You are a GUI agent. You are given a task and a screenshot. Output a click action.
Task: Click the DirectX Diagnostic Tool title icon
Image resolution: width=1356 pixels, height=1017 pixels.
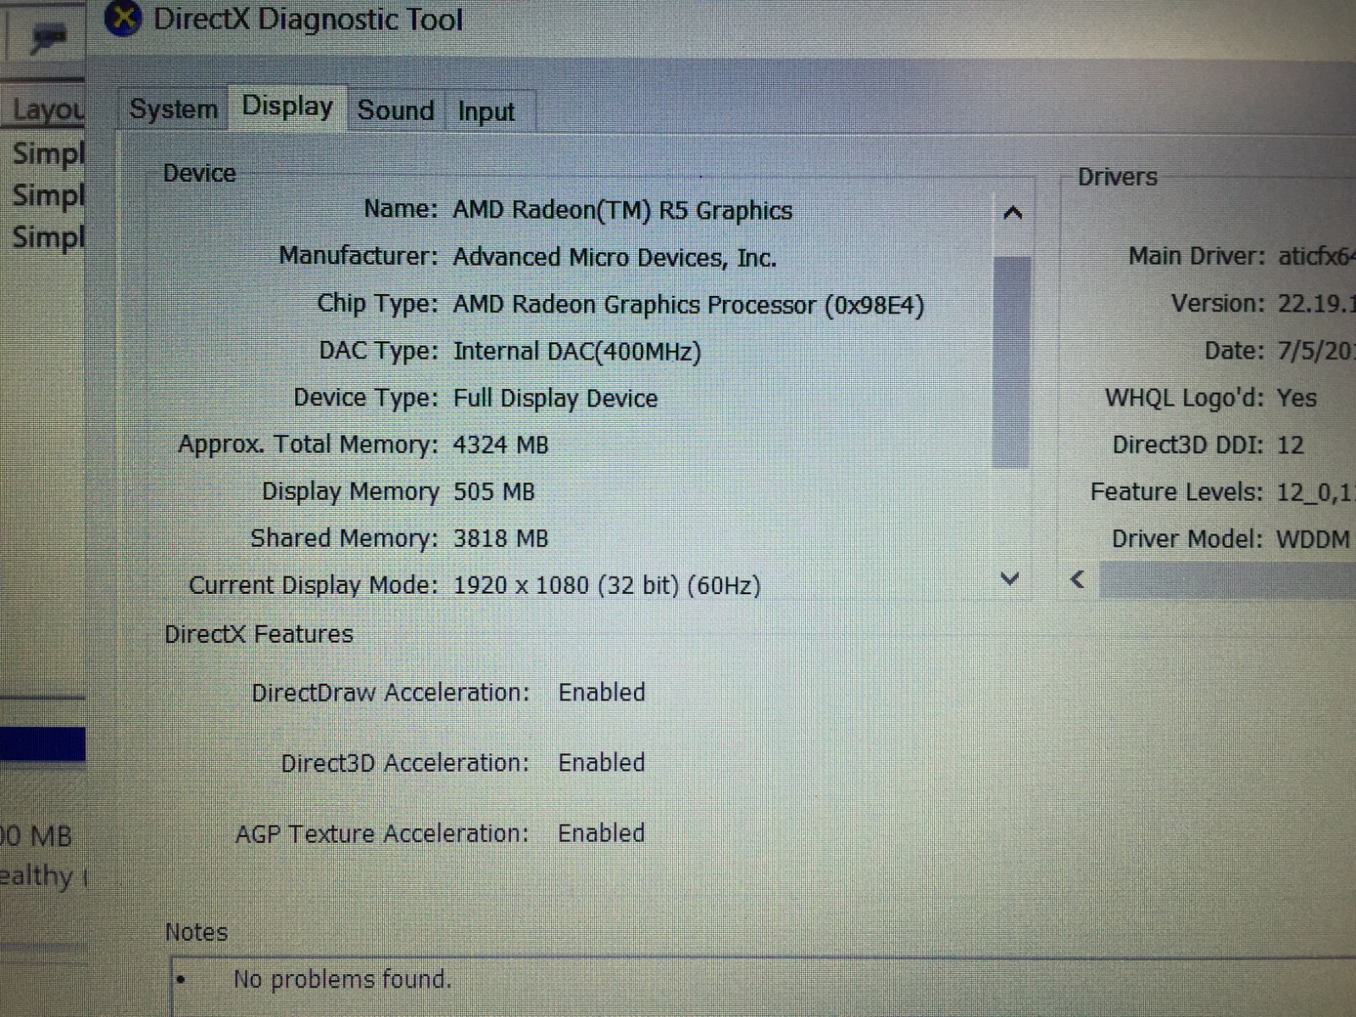point(124,19)
